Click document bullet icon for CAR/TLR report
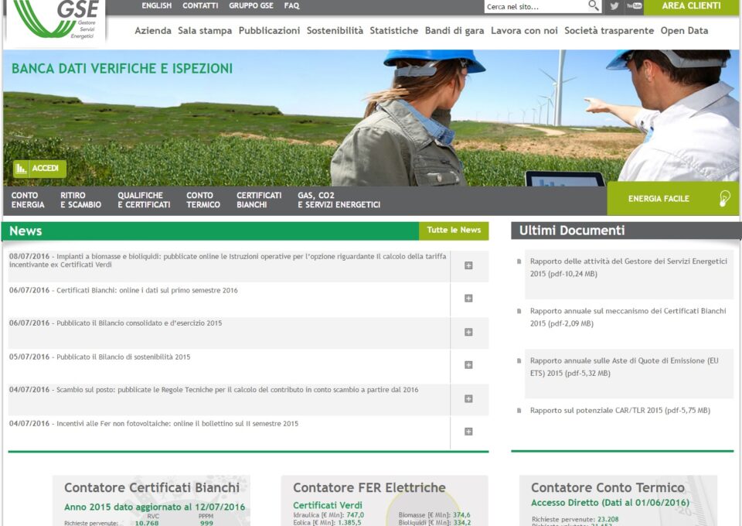742x526 pixels. pos(519,411)
